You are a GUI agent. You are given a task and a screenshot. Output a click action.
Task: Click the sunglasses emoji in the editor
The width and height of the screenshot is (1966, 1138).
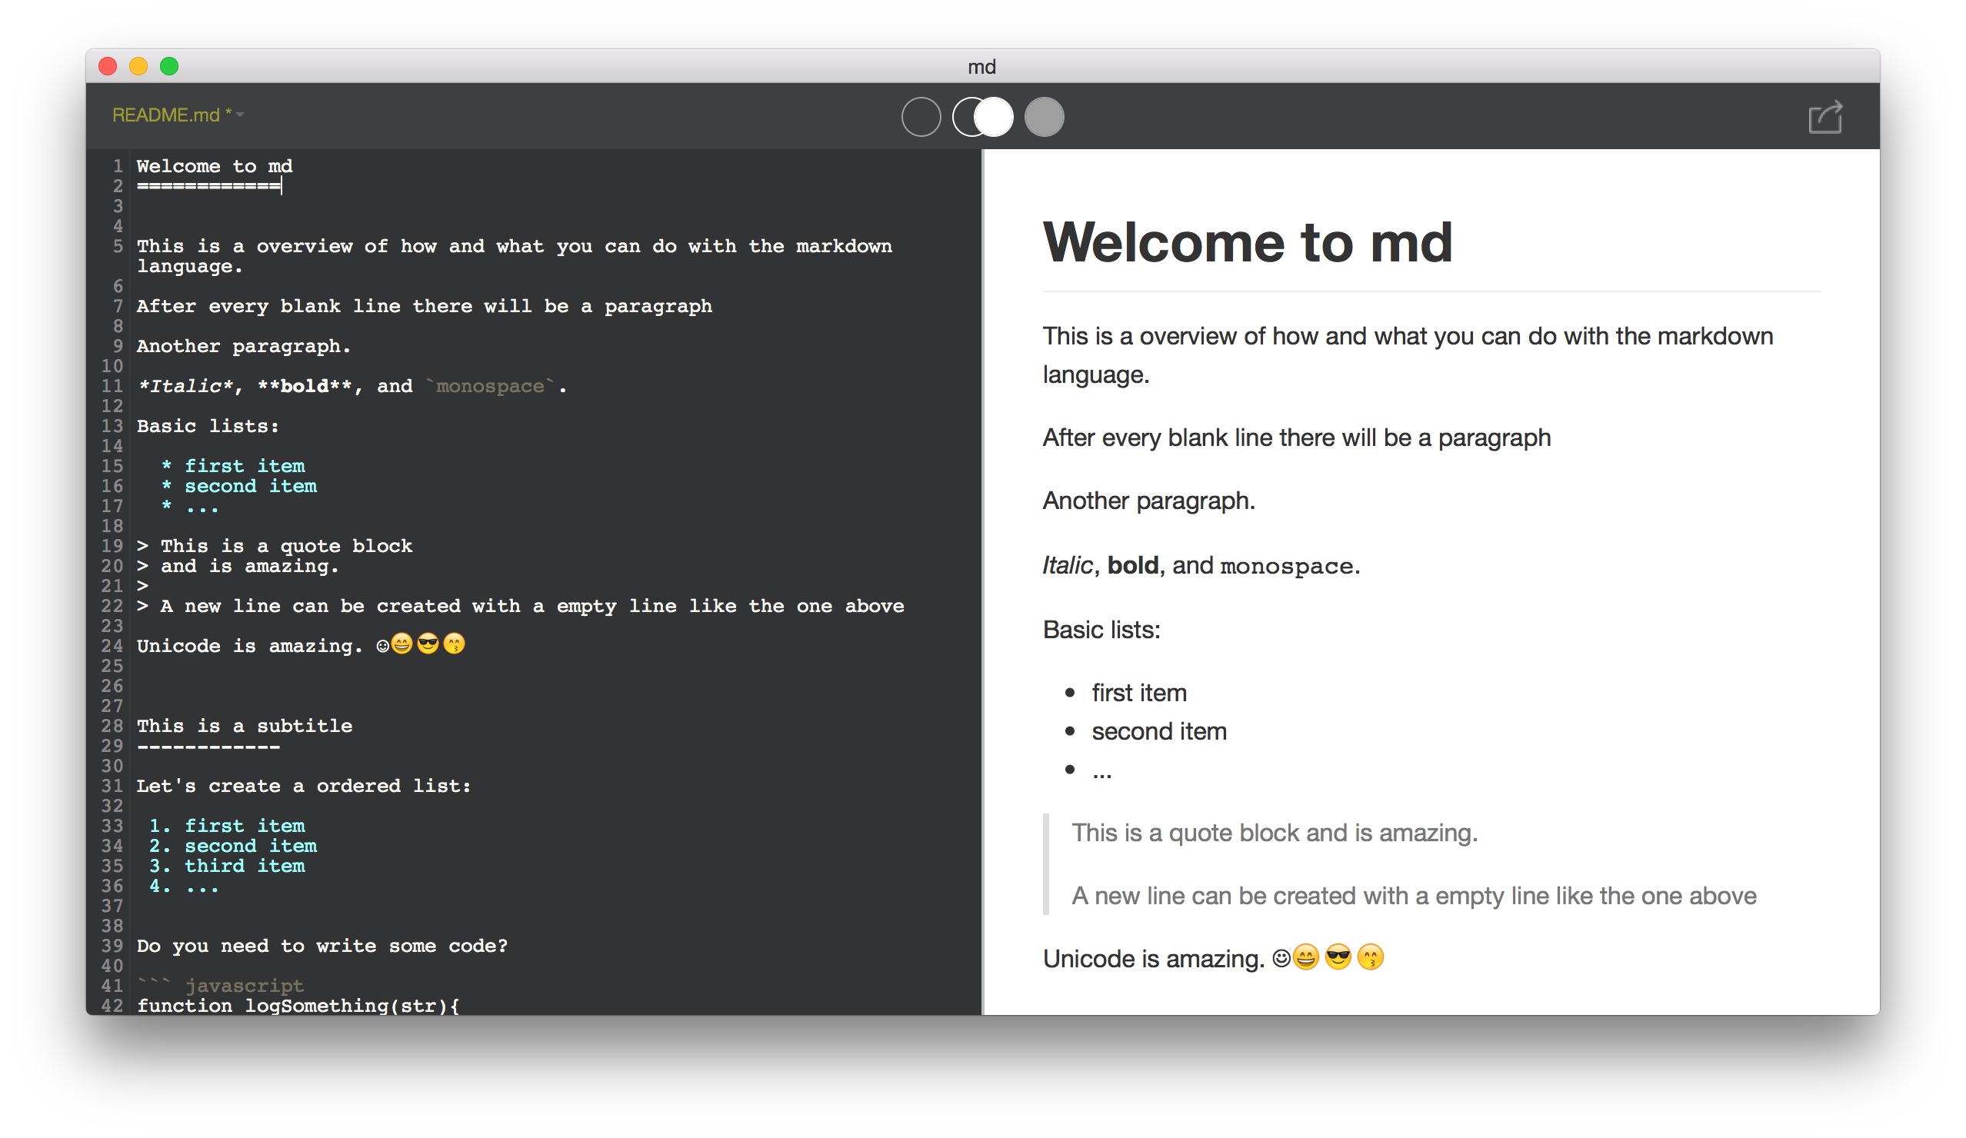coord(428,644)
